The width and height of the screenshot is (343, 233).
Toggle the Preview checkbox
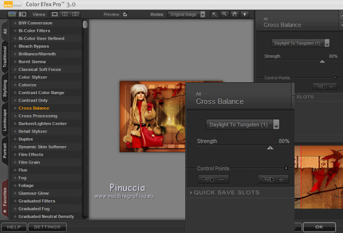(x=125, y=14)
